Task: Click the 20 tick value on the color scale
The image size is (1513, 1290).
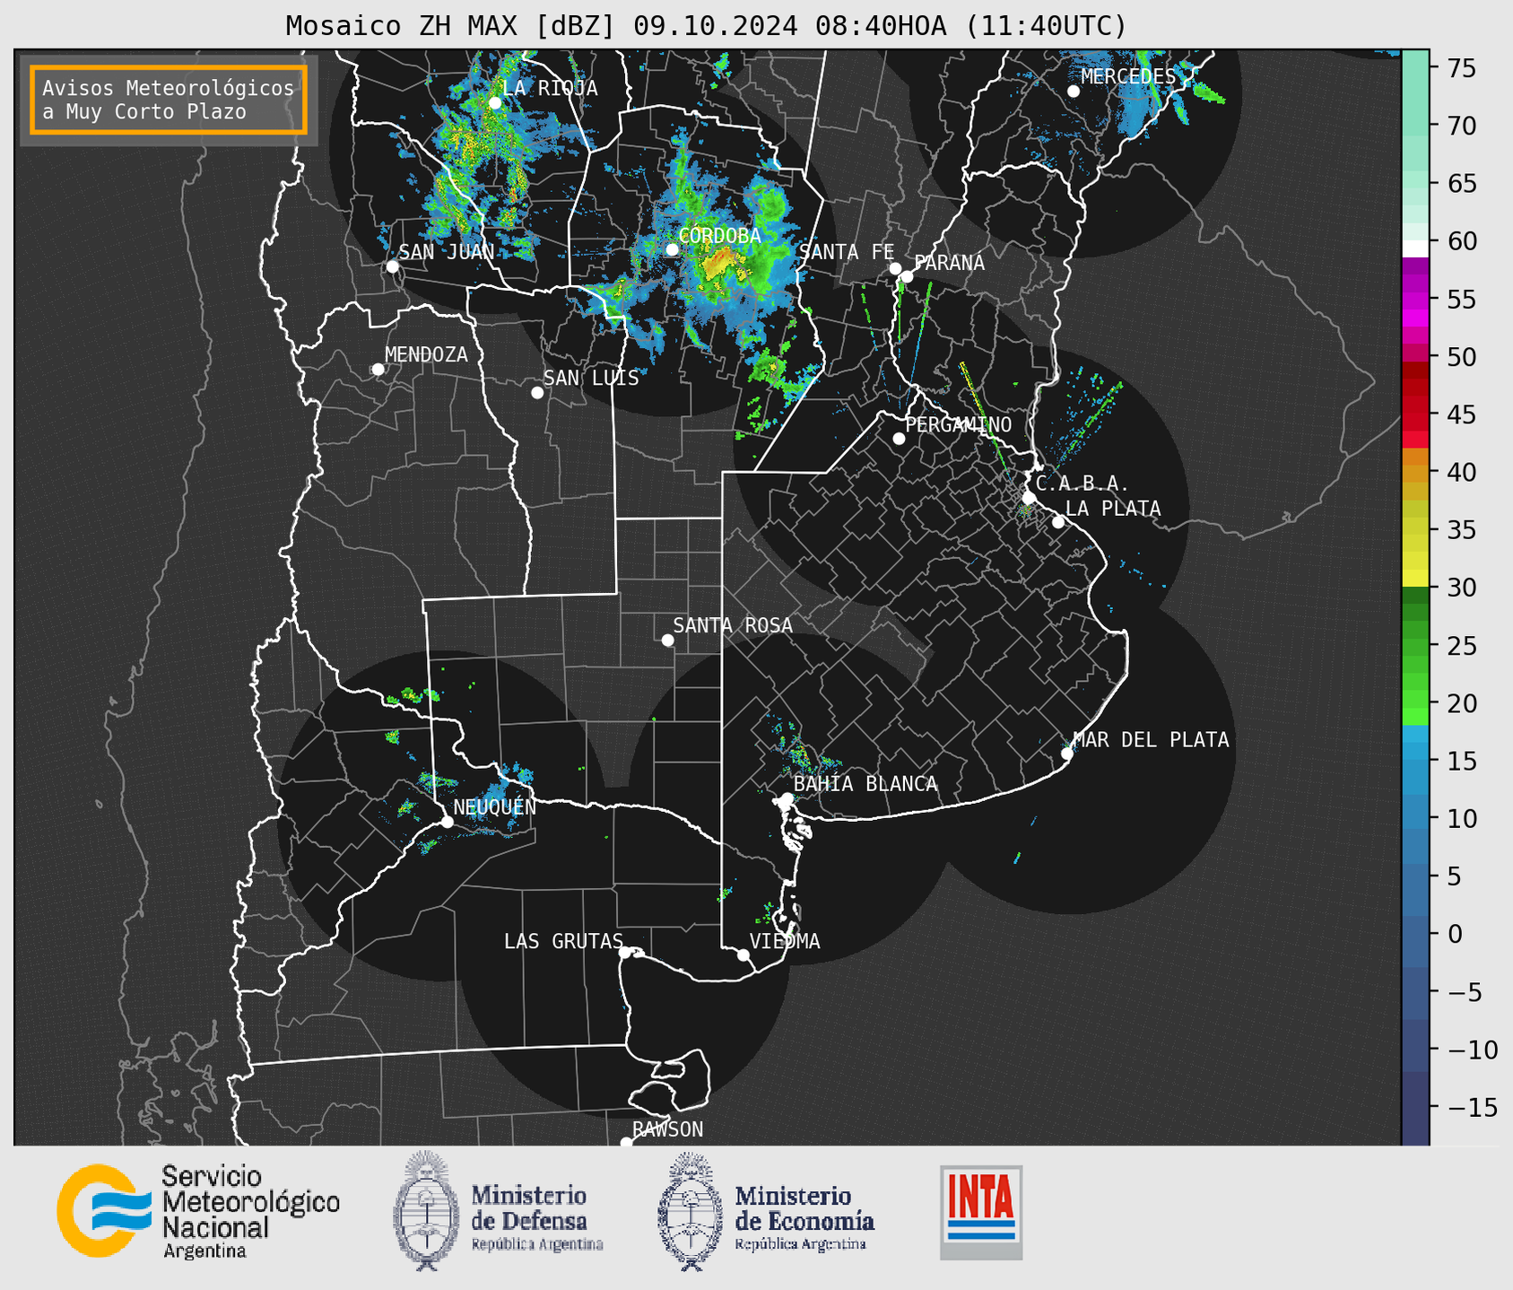Action: tap(1462, 703)
